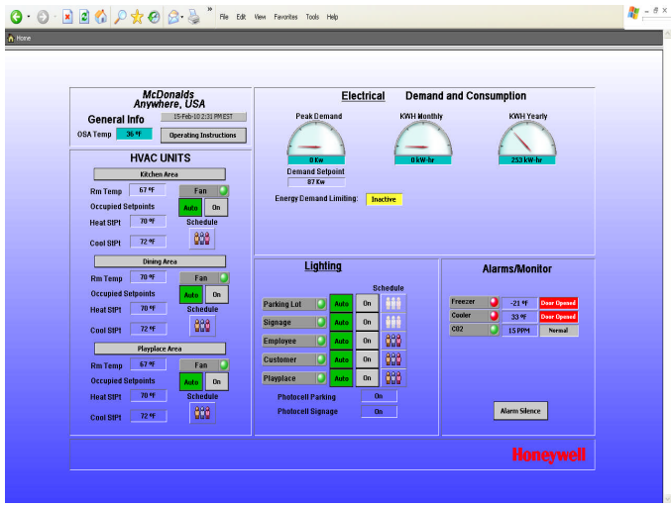Click the History toolbar icon
This screenshot has height=507, width=671.
pos(154,17)
